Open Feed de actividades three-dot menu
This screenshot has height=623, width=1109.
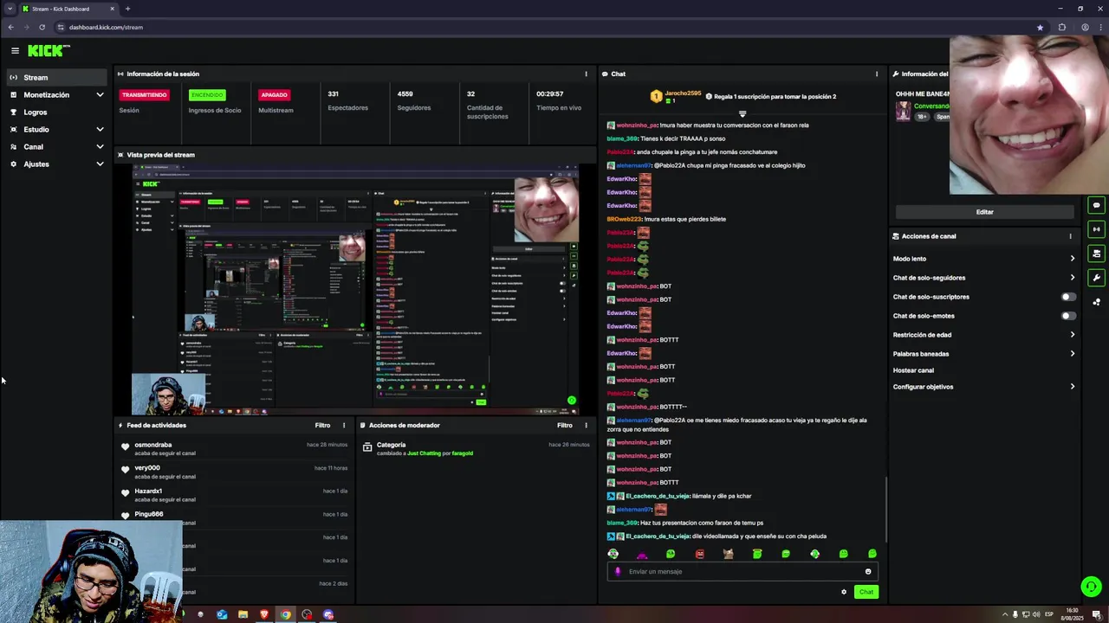pyautogui.click(x=343, y=426)
